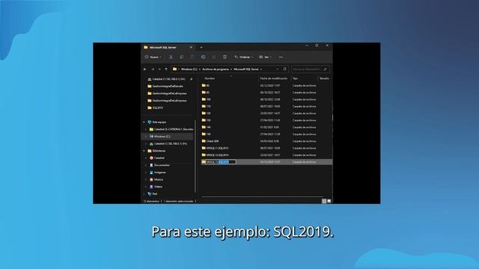Screen dimensions: 479x269
Task: Collapse the Bibliotecas tree node
Action: [144, 151]
